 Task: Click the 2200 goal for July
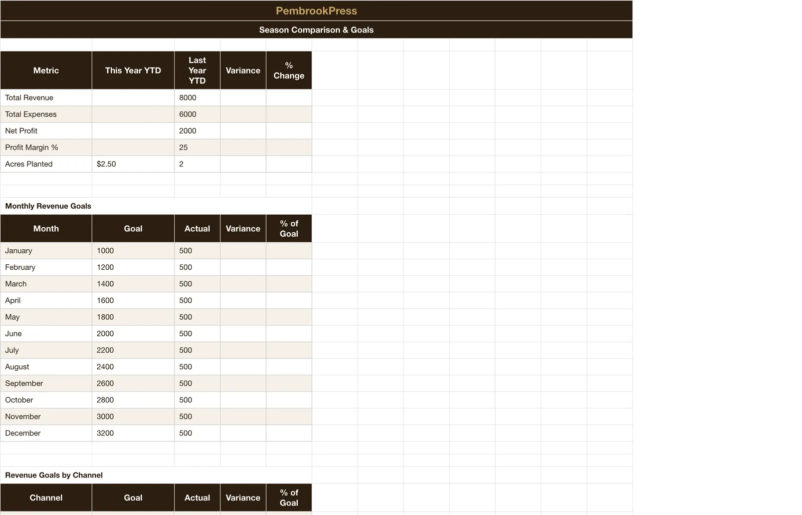[x=133, y=350]
